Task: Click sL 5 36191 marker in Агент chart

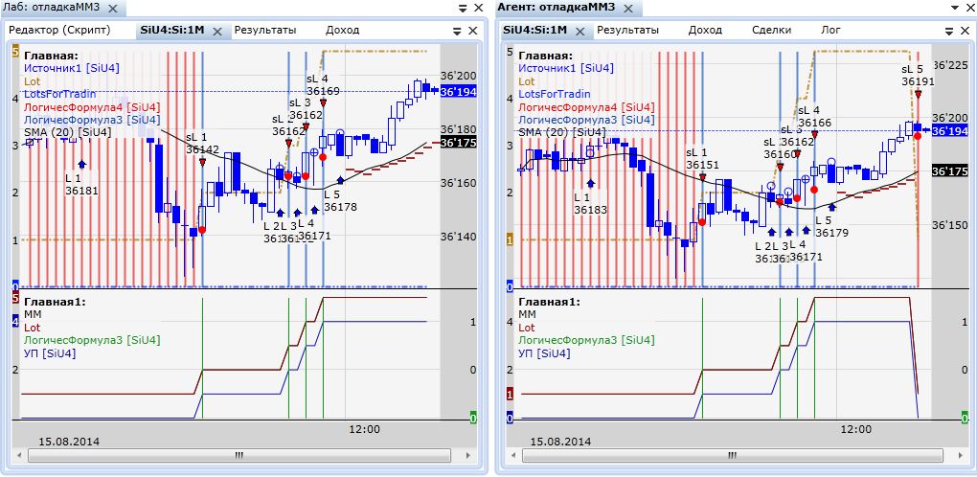Action: click(918, 94)
